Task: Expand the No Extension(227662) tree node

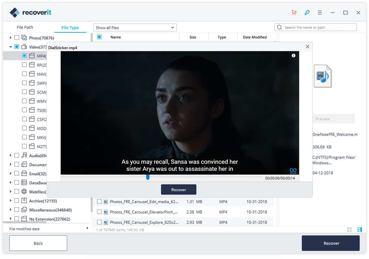Action: tap(10, 219)
